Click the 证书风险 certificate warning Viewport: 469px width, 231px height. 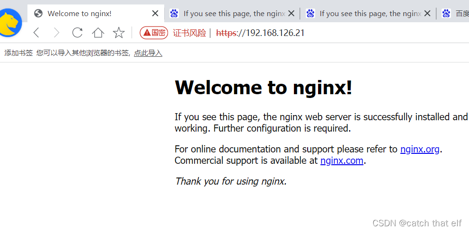pyautogui.click(x=190, y=33)
